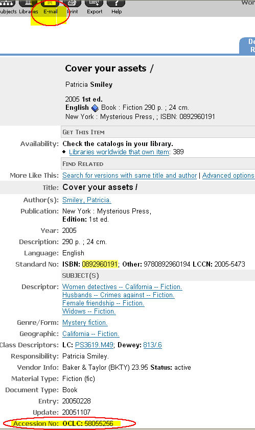
Task: Open LC class PS3619.M49 link
Action: click(x=94, y=345)
